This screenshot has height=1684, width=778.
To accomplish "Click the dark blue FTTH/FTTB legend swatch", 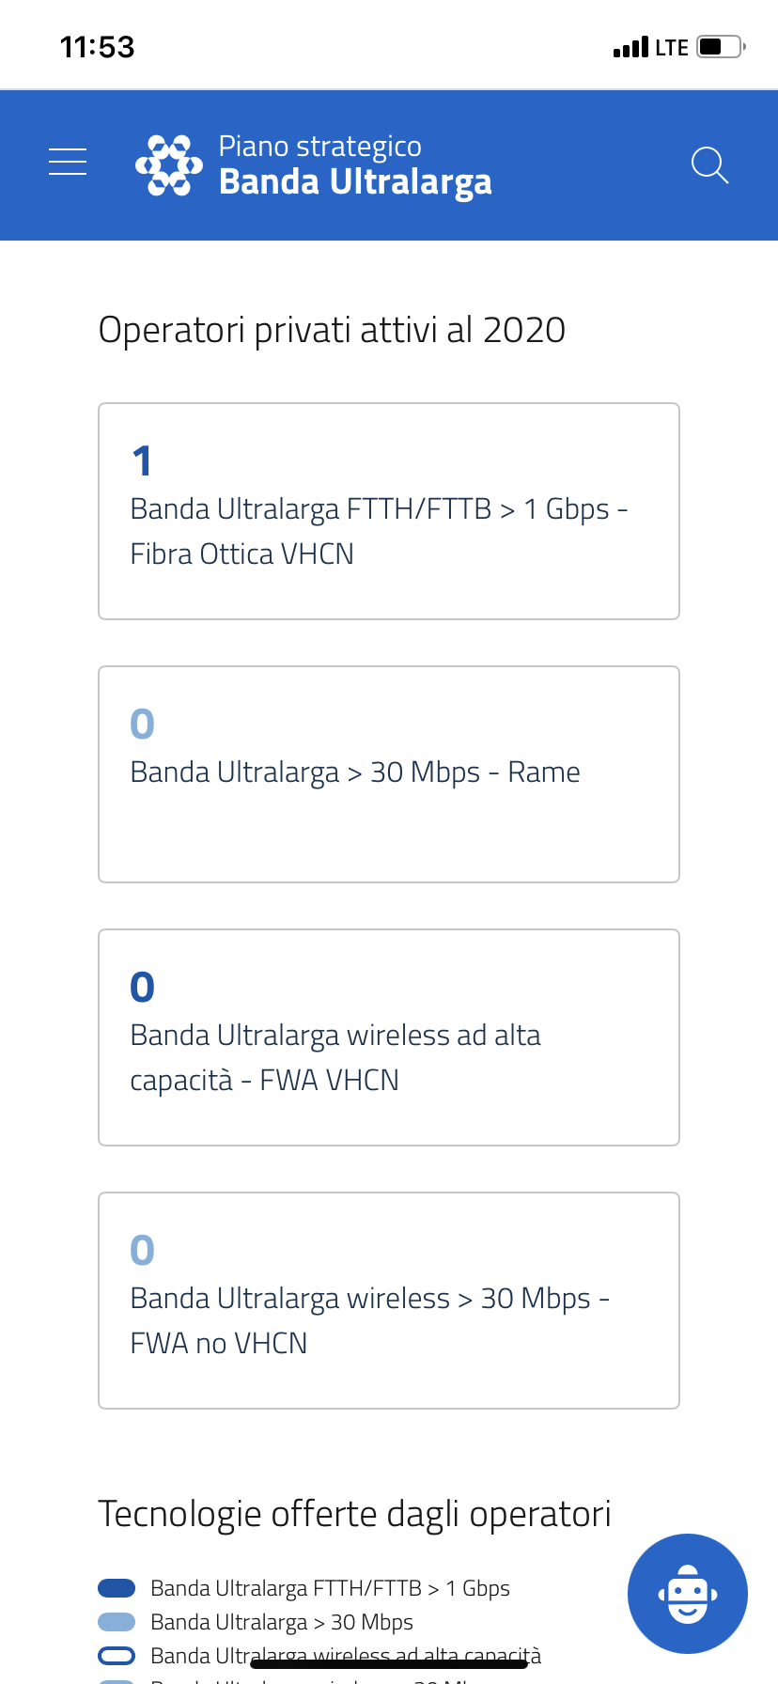I will tap(117, 1588).
